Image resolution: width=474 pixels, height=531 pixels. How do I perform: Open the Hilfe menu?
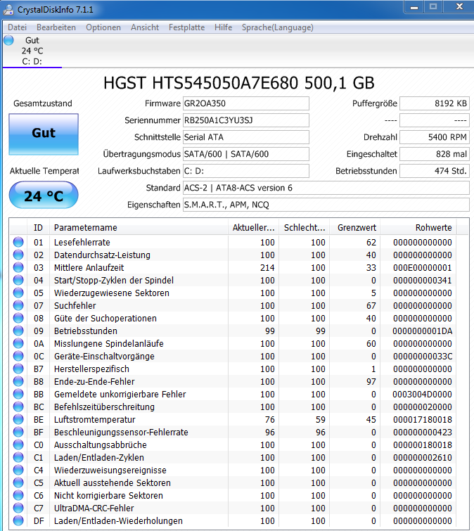tap(224, 27)
